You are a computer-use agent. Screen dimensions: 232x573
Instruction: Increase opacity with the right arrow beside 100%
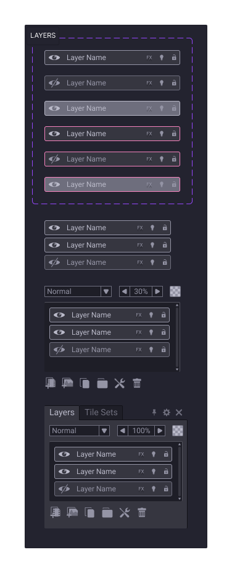(160, 431)
